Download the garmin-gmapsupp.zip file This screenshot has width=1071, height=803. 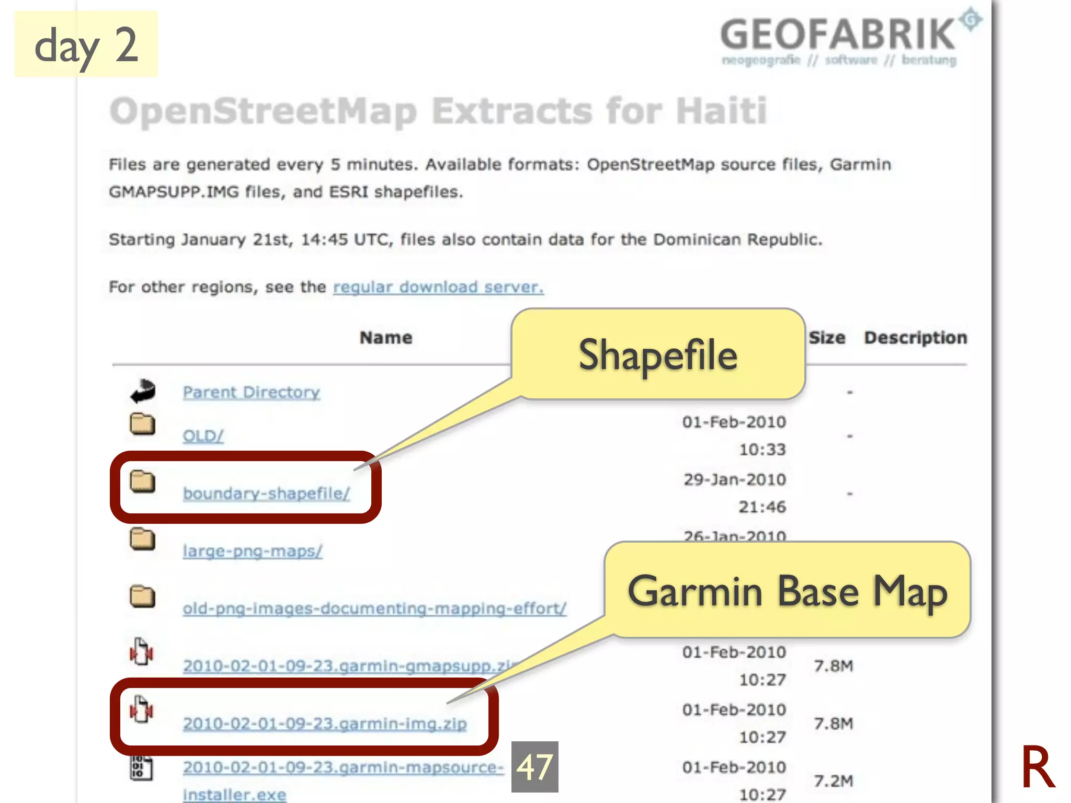click(x=350, y=666)
